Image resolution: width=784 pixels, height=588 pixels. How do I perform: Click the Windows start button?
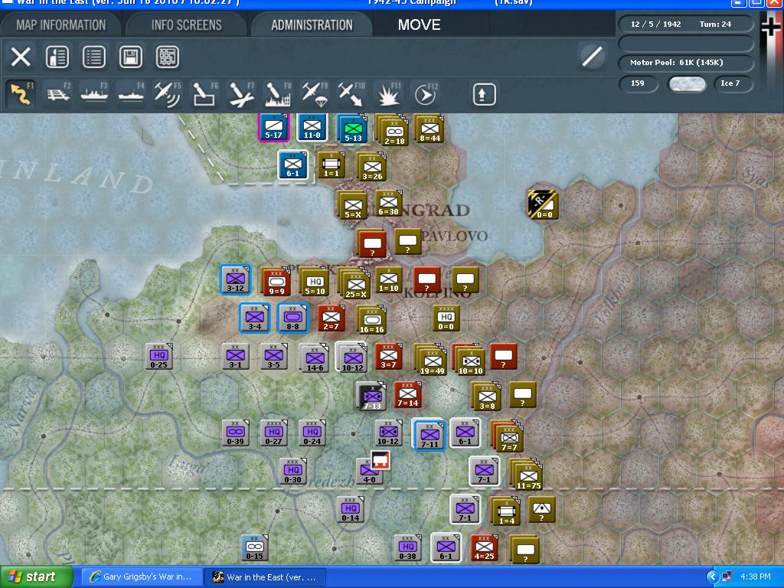pos(36,577)
